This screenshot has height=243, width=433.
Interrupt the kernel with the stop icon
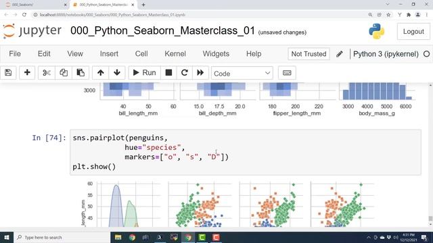[168, 73]
